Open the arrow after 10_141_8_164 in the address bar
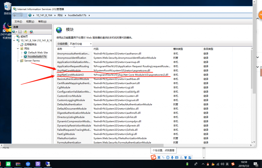Screen dimensions: 262x168 [55, 15]
